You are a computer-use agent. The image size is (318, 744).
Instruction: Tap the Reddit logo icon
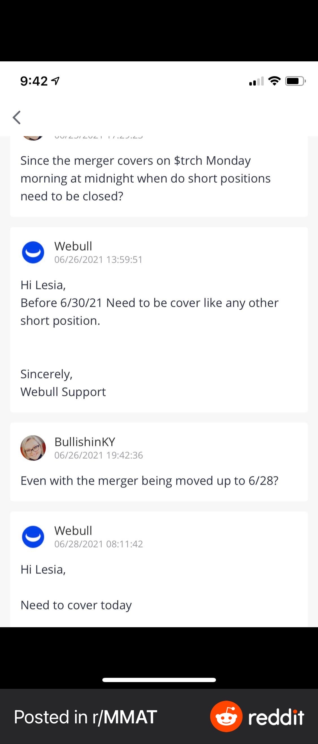[x=226, y=716]
